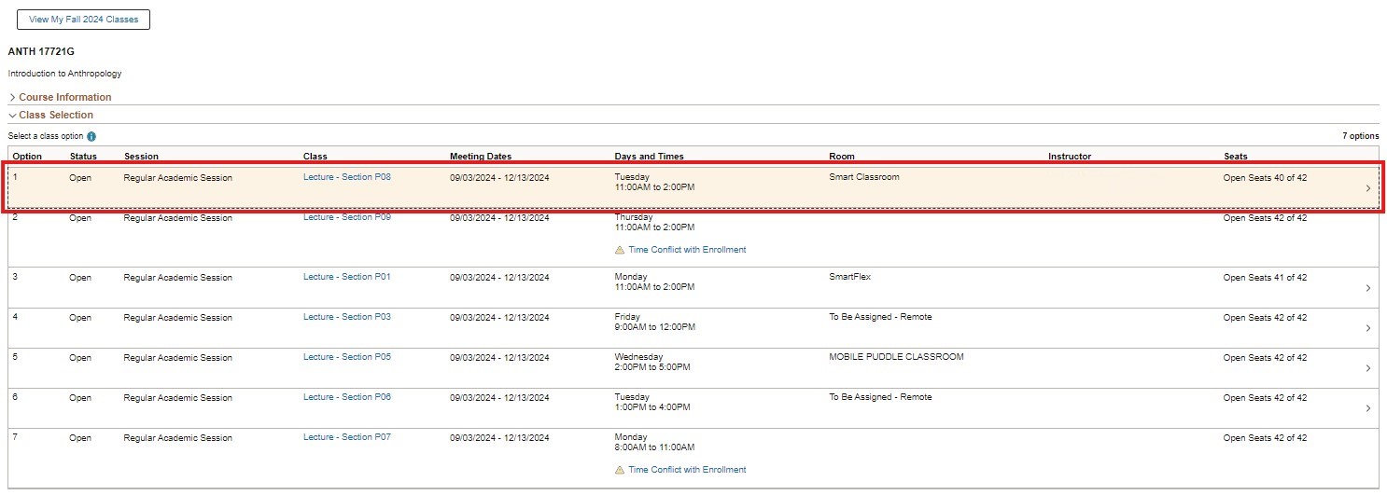Image resolution: width=1387 pixels, height=495 pixels.
Task: Collapse the Class Selection section
Action: (55, 115)
